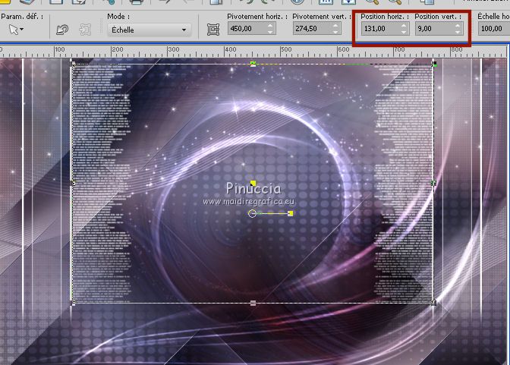The width and height of the screenshot is (510, 365).
Task: Click the bottom-right selection corner handle
Action: pyautogui.click(x=433, y=303)
